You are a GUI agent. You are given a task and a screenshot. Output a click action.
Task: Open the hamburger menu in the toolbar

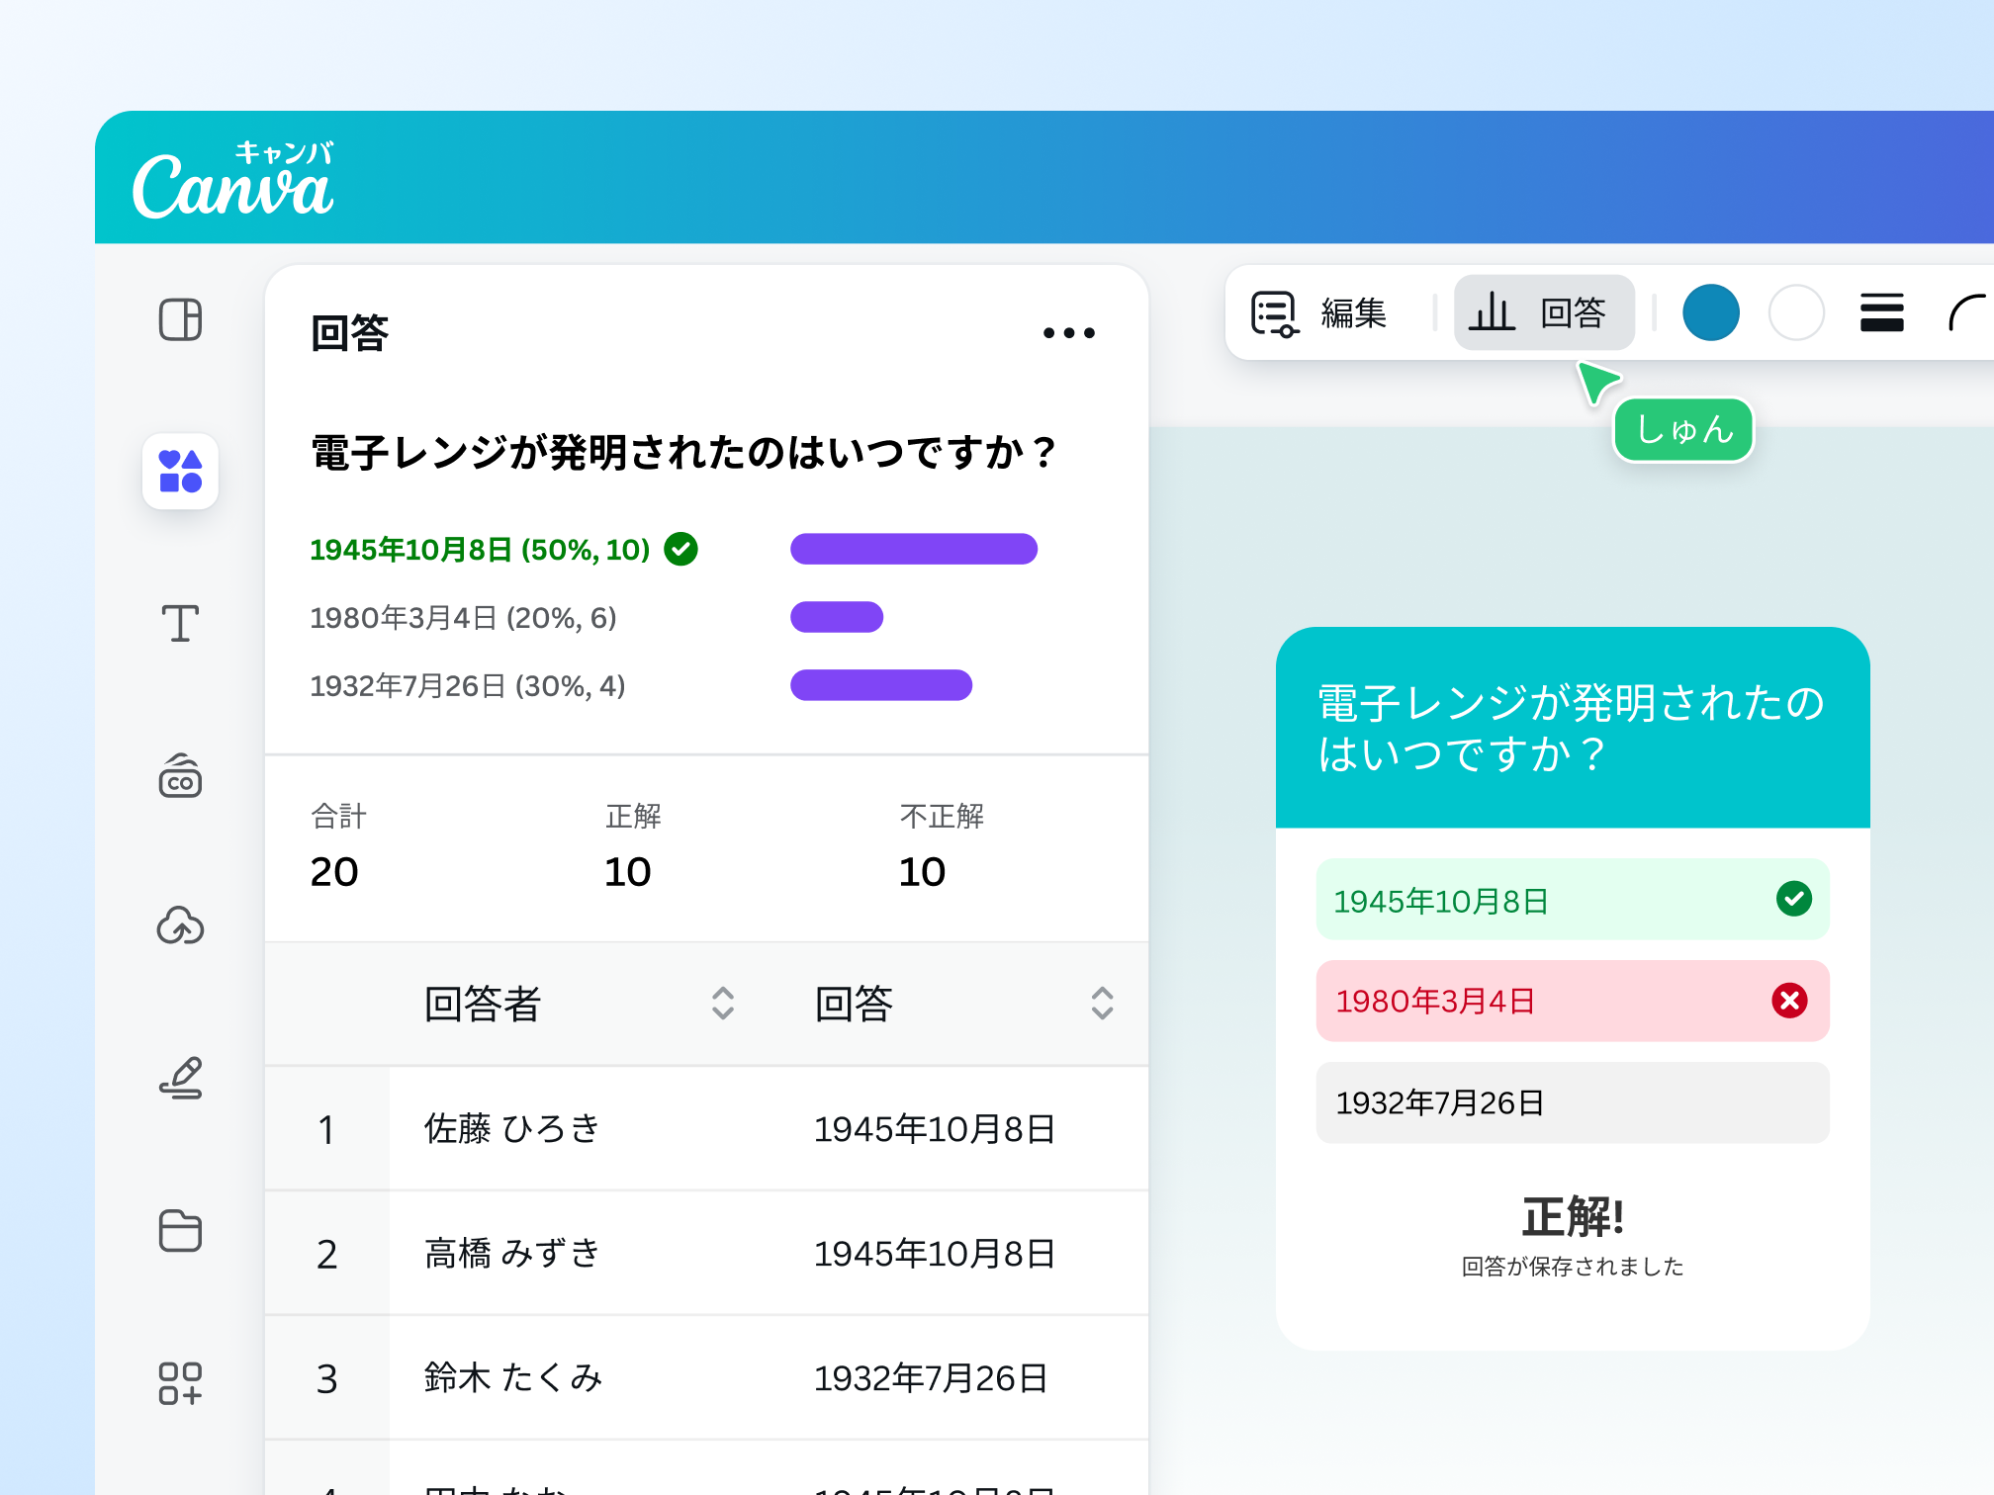pos(1882,312)
